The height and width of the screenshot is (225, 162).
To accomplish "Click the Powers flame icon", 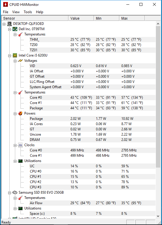I will (x=20, y=113).
